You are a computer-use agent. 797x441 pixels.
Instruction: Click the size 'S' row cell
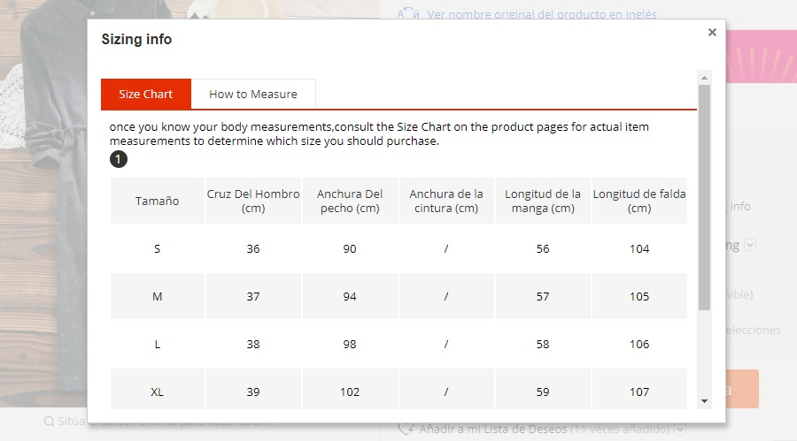click(x=158, y=248)
